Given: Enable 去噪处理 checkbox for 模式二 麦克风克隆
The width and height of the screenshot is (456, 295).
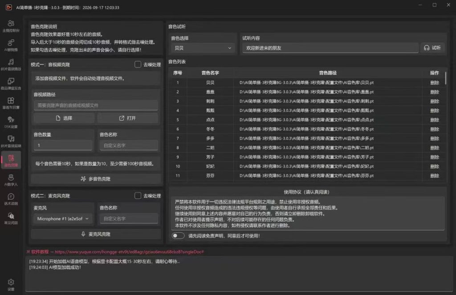Looking at the screenshot, I should tap(138, 196).
